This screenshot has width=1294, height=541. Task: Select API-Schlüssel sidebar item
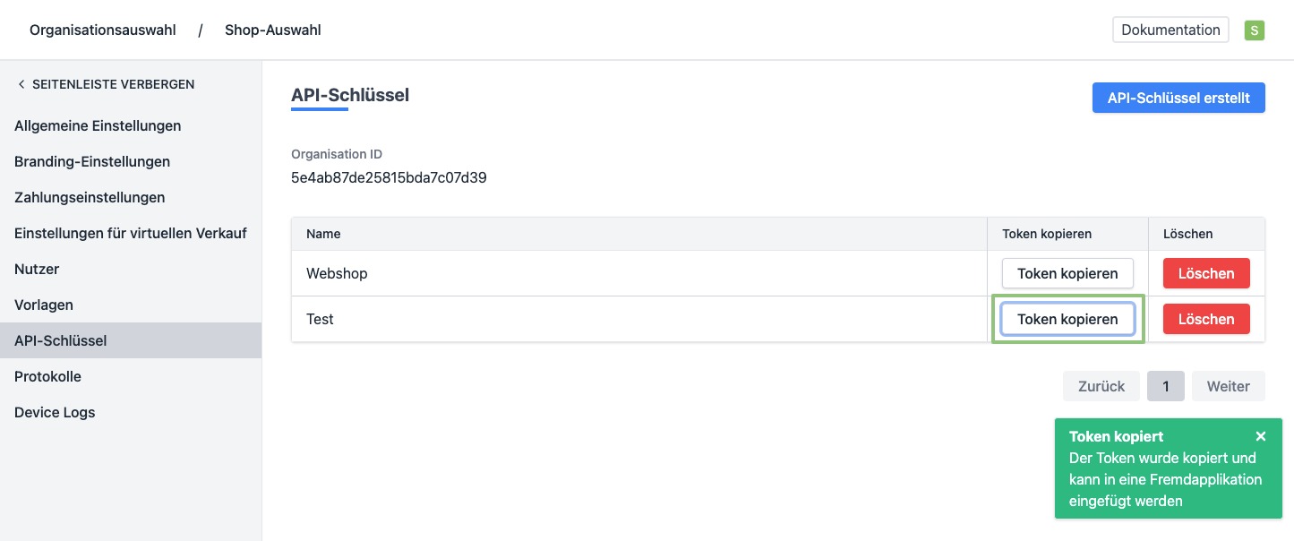tap(61, 340)
